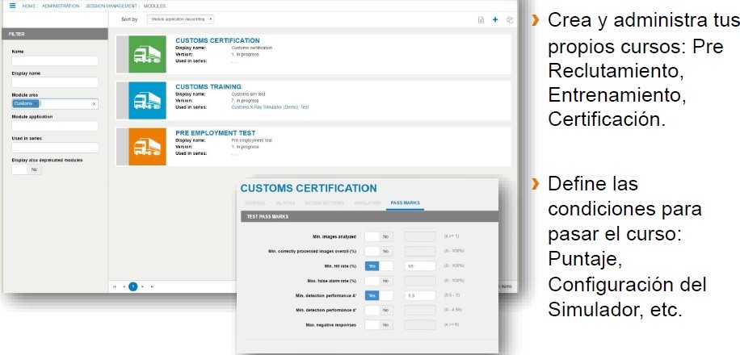Click the FILTER panel header

point(55,34)
